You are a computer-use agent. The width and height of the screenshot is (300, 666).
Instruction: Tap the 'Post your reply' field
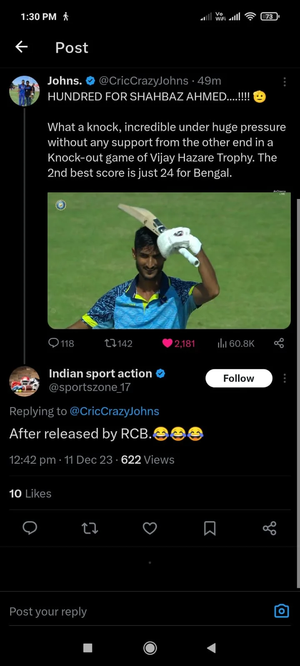click(x=125, y=611)
